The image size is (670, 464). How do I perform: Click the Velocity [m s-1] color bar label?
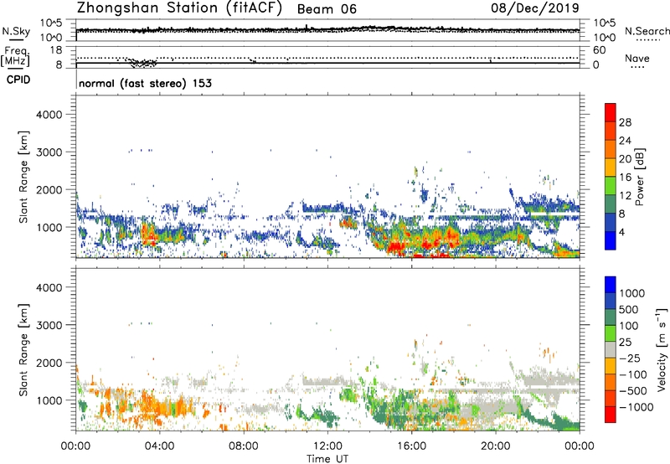(x=662, y=349)
